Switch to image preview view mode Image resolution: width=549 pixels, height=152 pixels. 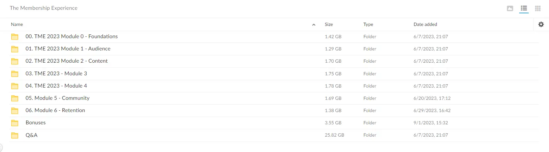click(510, 8)
